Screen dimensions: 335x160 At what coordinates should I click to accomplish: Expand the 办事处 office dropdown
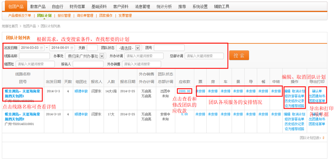tap(102, 56)
